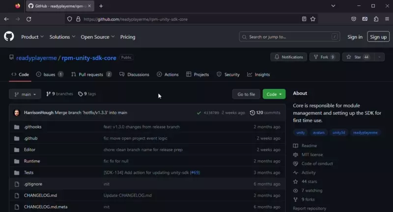
Task: Open the #69 pull request link
Action: pyautogui.click(x=195, y=173)
